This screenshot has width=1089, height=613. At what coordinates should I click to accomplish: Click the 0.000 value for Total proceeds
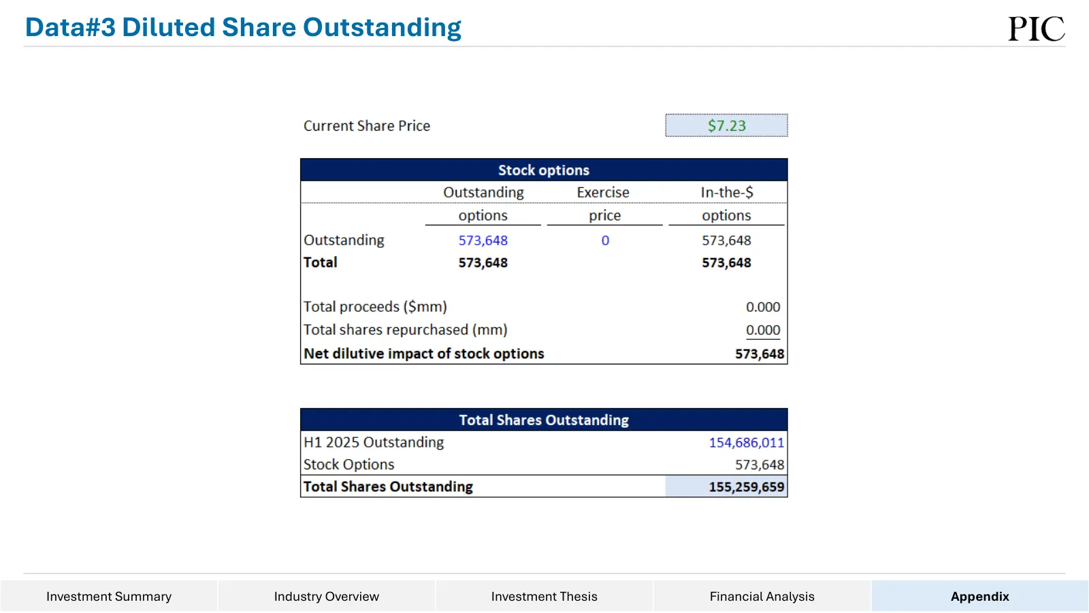click(763, 307)
